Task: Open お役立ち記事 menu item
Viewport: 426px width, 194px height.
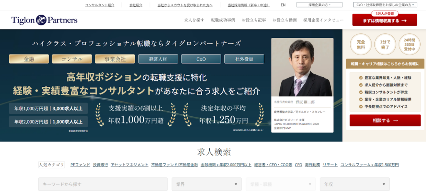Action: 254,20
